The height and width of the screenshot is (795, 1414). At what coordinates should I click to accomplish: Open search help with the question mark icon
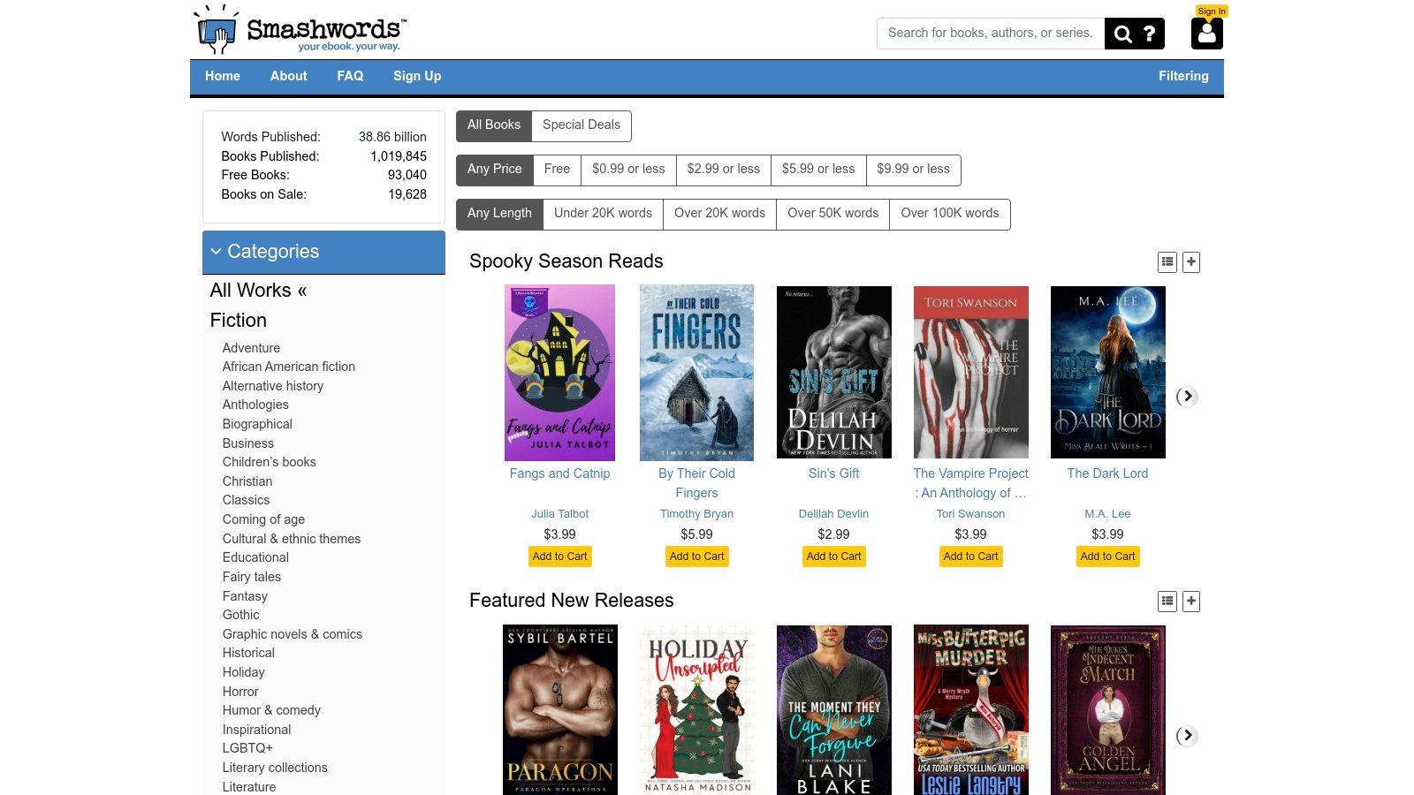1149,34
